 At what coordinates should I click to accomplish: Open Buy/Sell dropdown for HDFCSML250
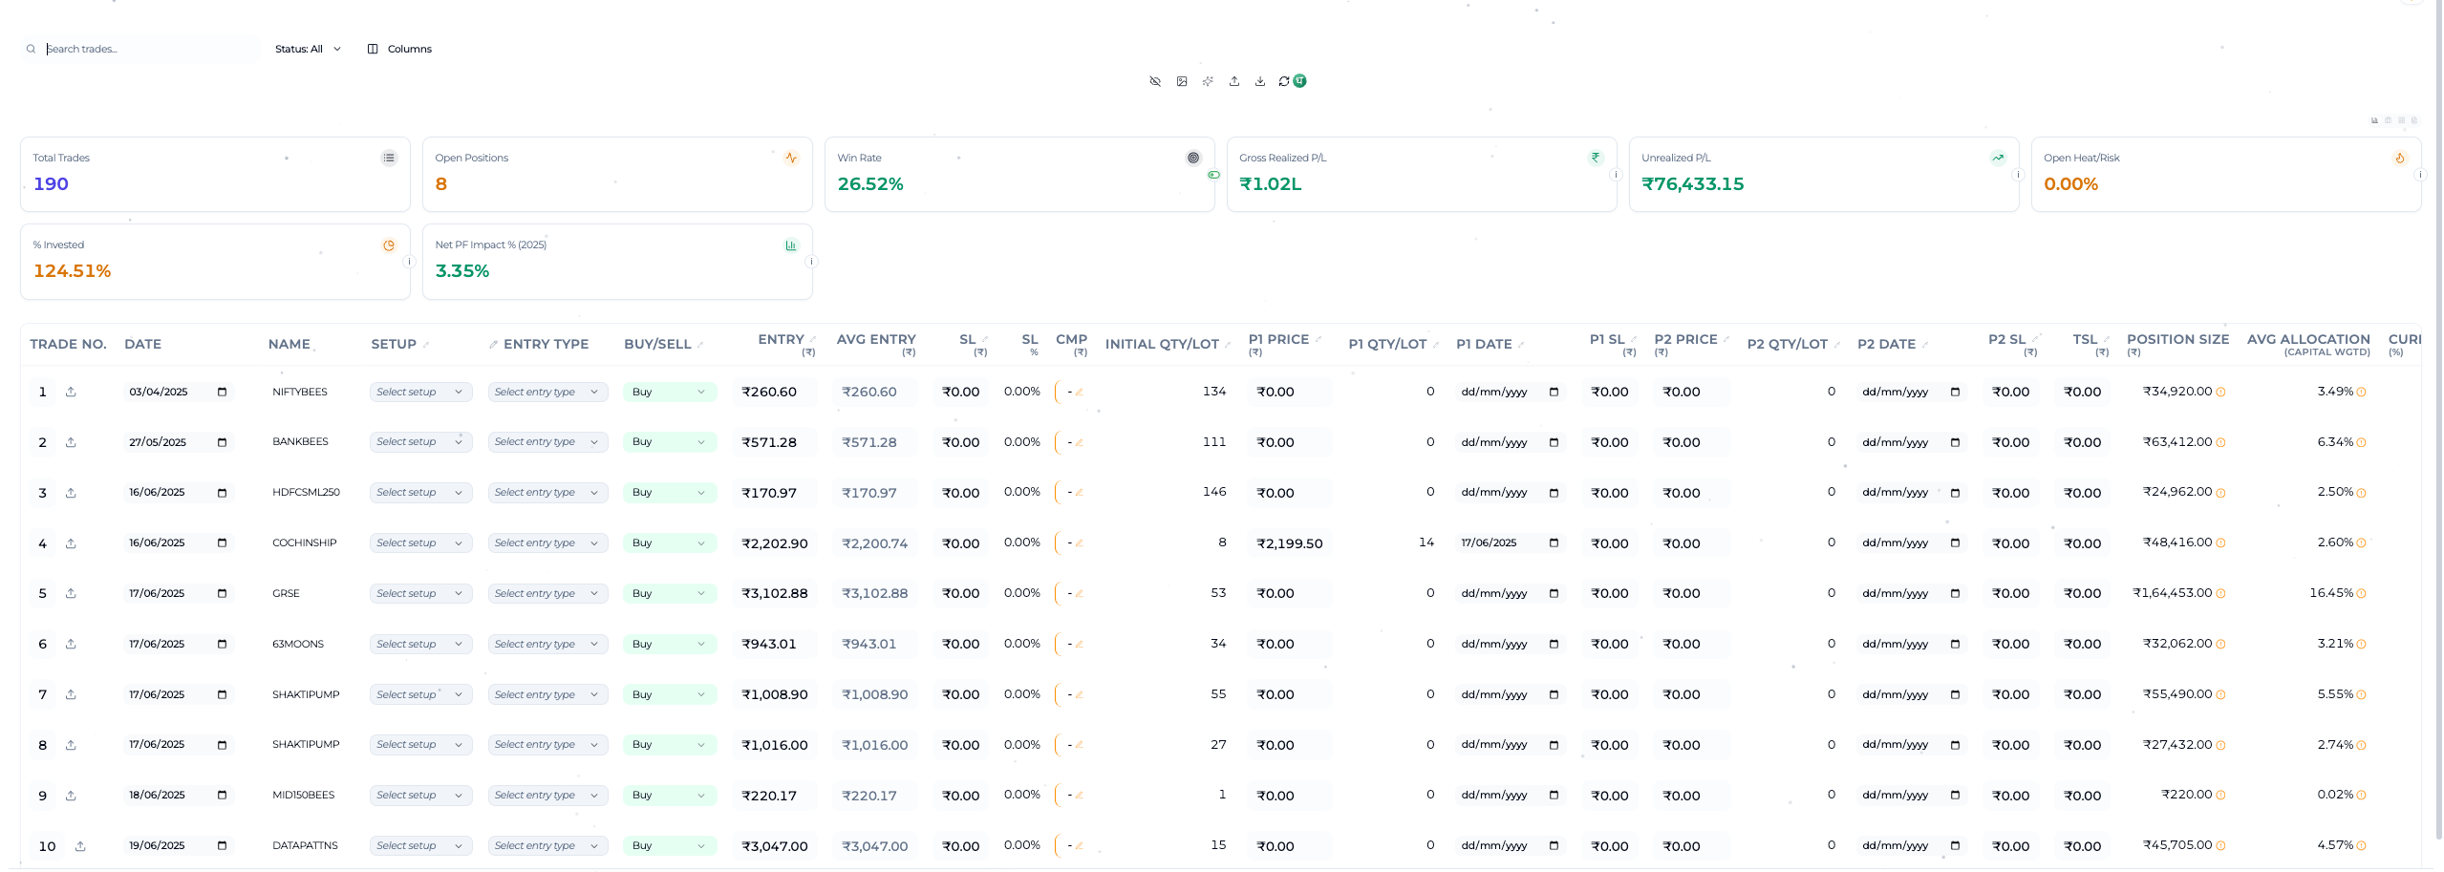coord(669,493)
